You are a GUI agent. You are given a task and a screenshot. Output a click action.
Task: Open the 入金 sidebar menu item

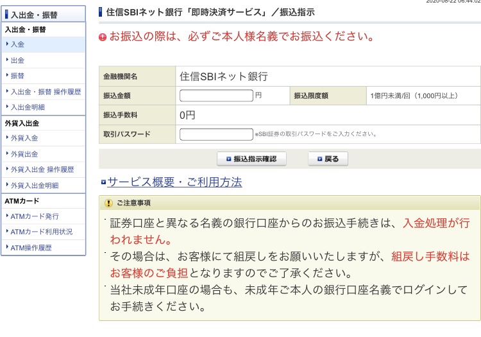click(x=17, y=44)
